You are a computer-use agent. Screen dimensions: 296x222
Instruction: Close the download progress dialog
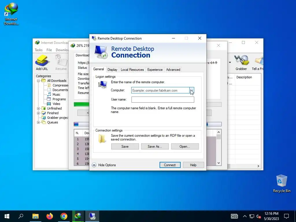[219, 45]
